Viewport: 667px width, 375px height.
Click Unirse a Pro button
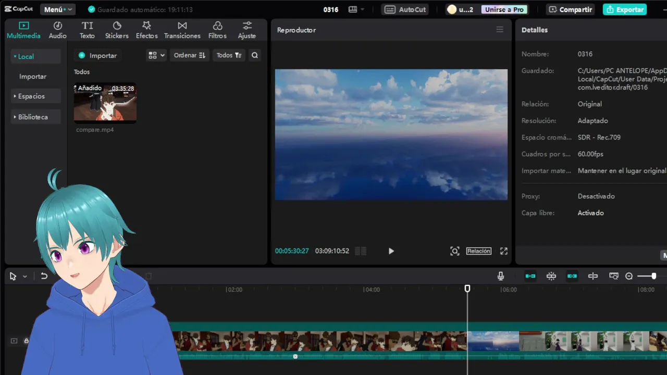[504, 9]
